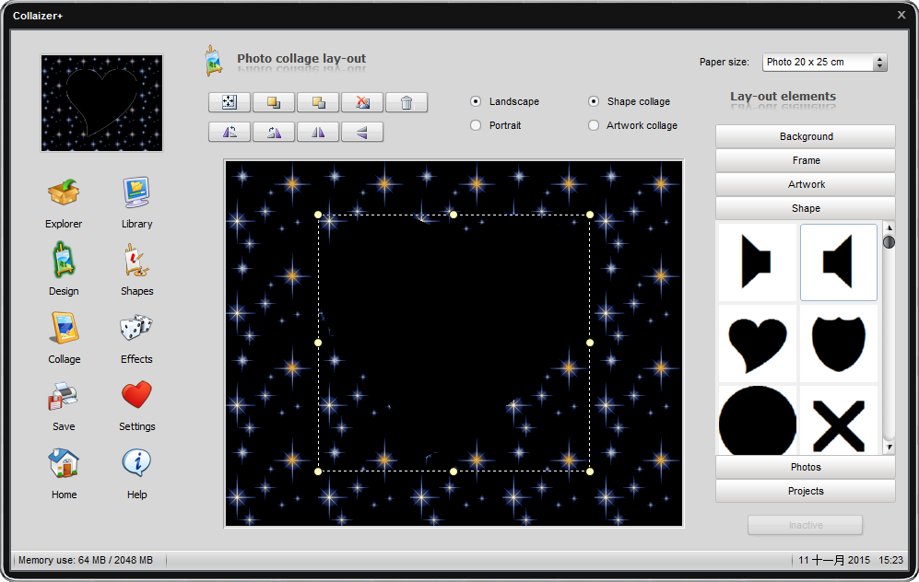Open the Paper size dropdown
919x582 pixels.
point(824,63)
